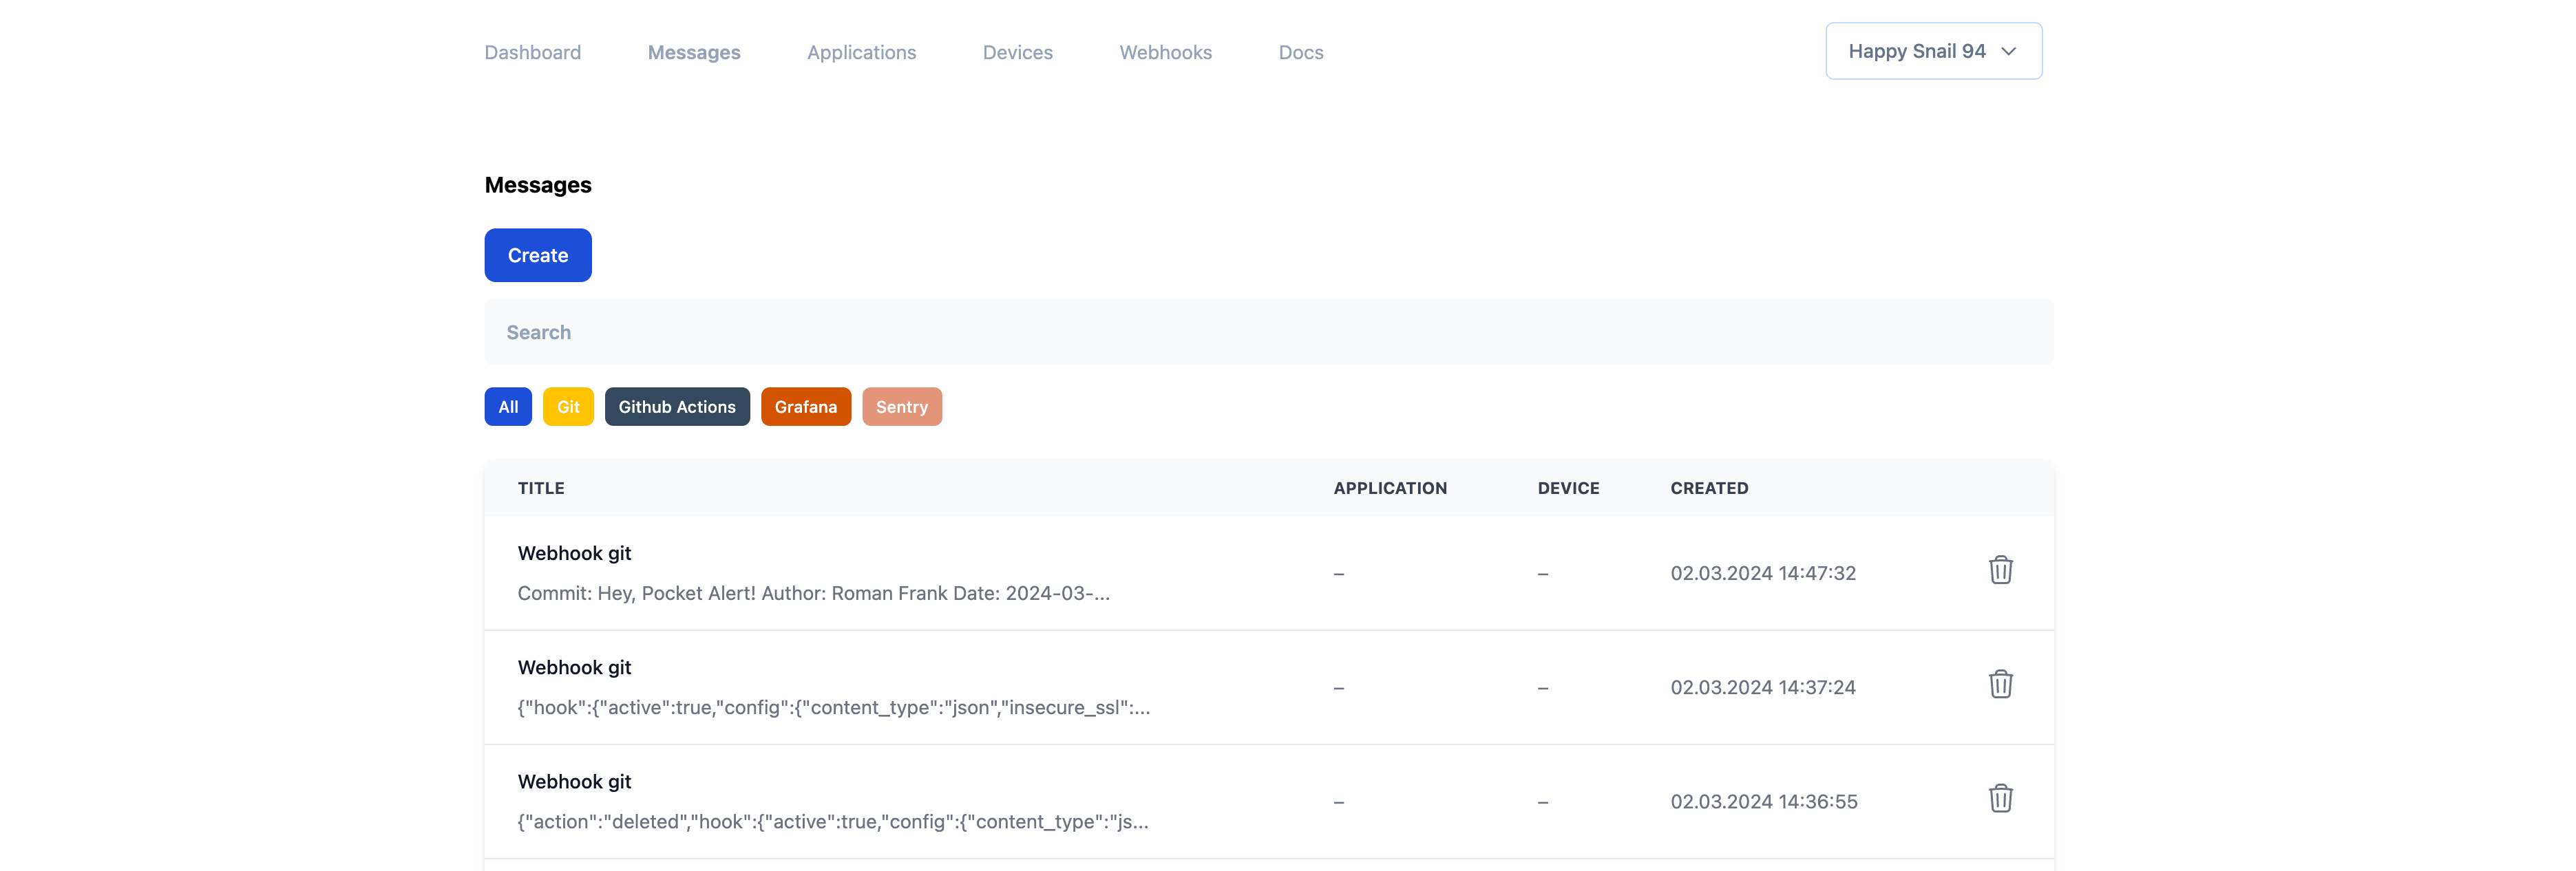Click the APPLICATION column header
The height and width of the screenshot is (871, 2576).
click(1390, 488)
